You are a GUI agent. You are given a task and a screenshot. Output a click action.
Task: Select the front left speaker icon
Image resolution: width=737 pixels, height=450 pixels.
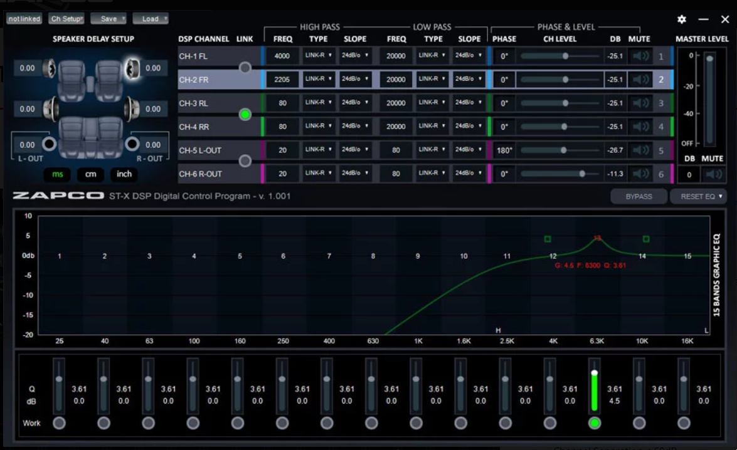tap(50, 68)
